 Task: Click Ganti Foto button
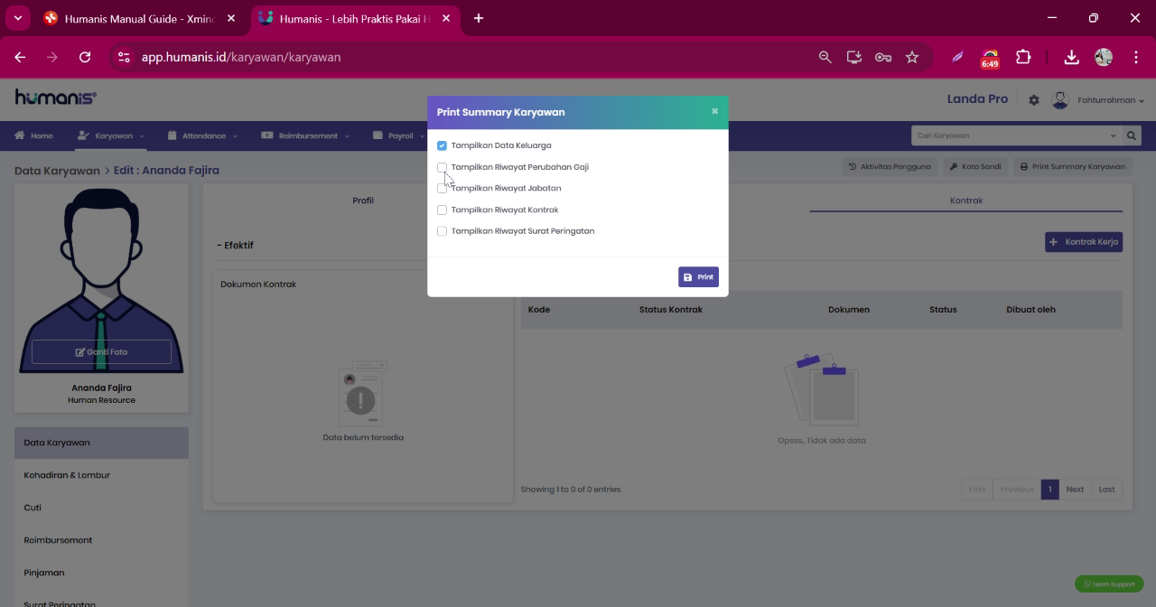101,352
